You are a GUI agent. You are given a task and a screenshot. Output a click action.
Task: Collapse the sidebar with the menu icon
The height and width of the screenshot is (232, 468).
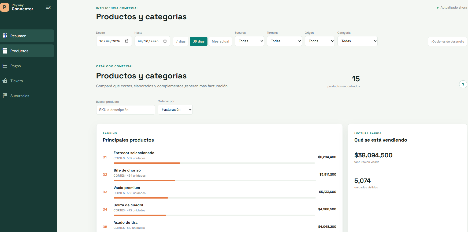[x=48, y=7]
